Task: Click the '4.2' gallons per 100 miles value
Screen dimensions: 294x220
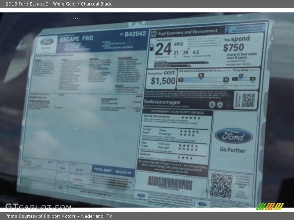Action: (196, 52)
